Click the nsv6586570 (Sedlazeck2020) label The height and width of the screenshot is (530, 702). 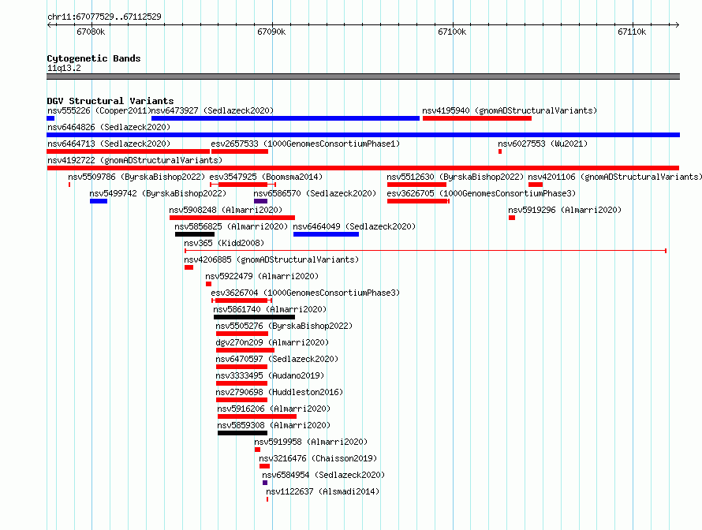(x=315, y=193)
